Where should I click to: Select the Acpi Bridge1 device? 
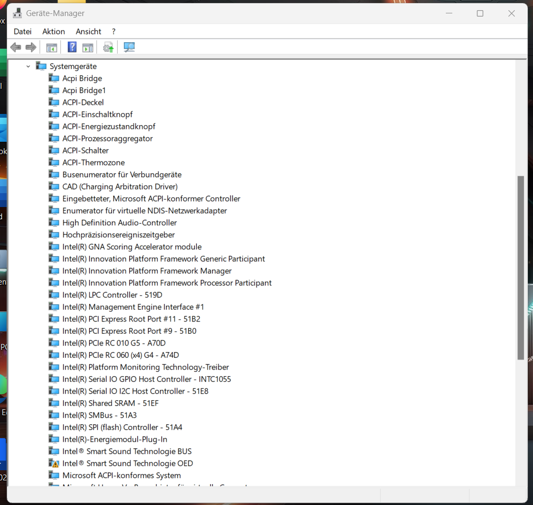tap(83, 90)
